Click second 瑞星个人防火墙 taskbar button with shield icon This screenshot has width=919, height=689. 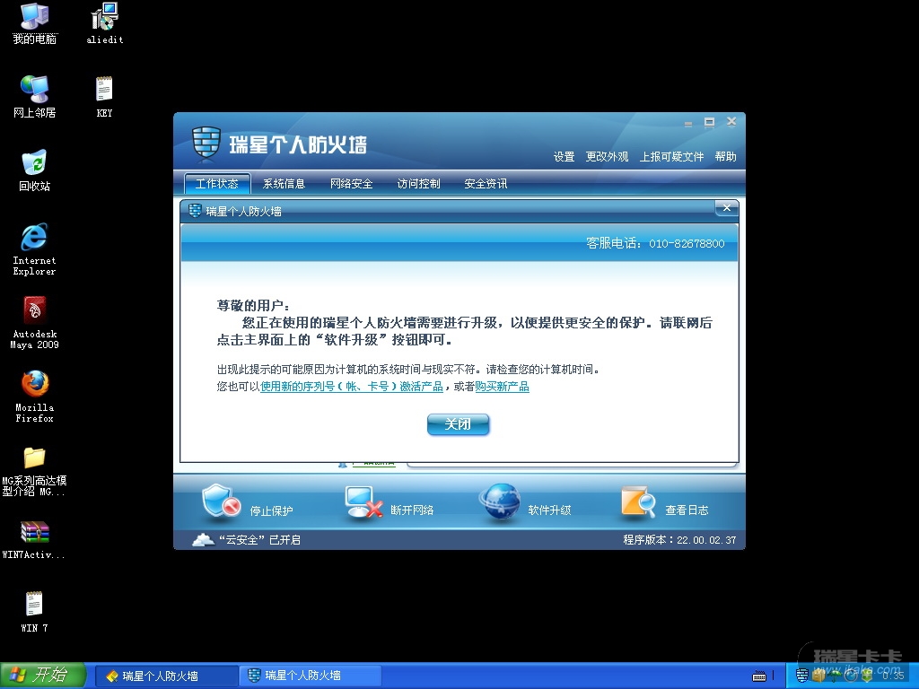pyautogui.click(x=310, y=676)
